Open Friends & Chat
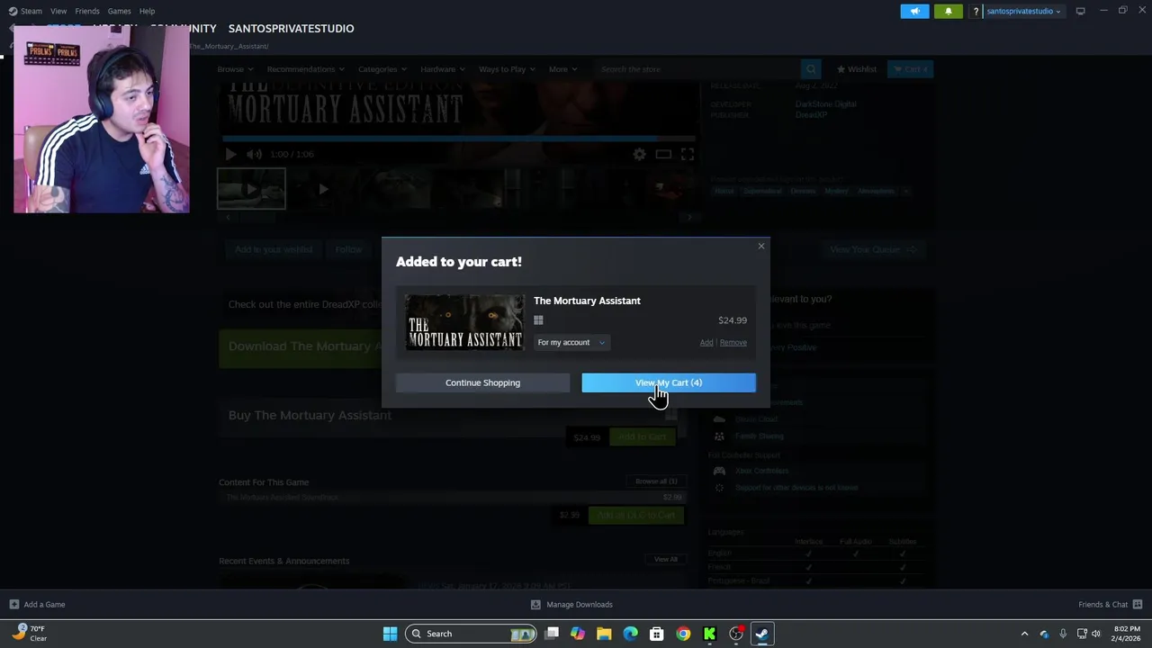Screen dimensions: 1152x648 click(x=1111, y=605)
